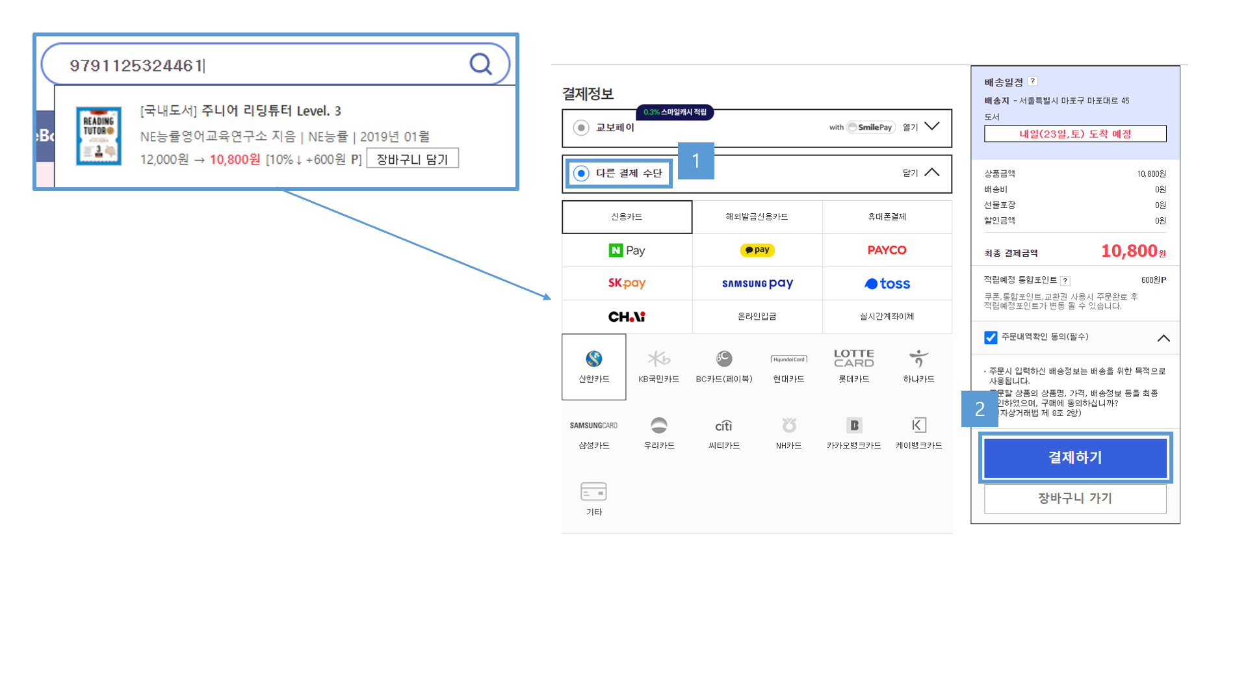Choose the 씨티카드 citi icon

pyautogui.click(x=724, y=425)
